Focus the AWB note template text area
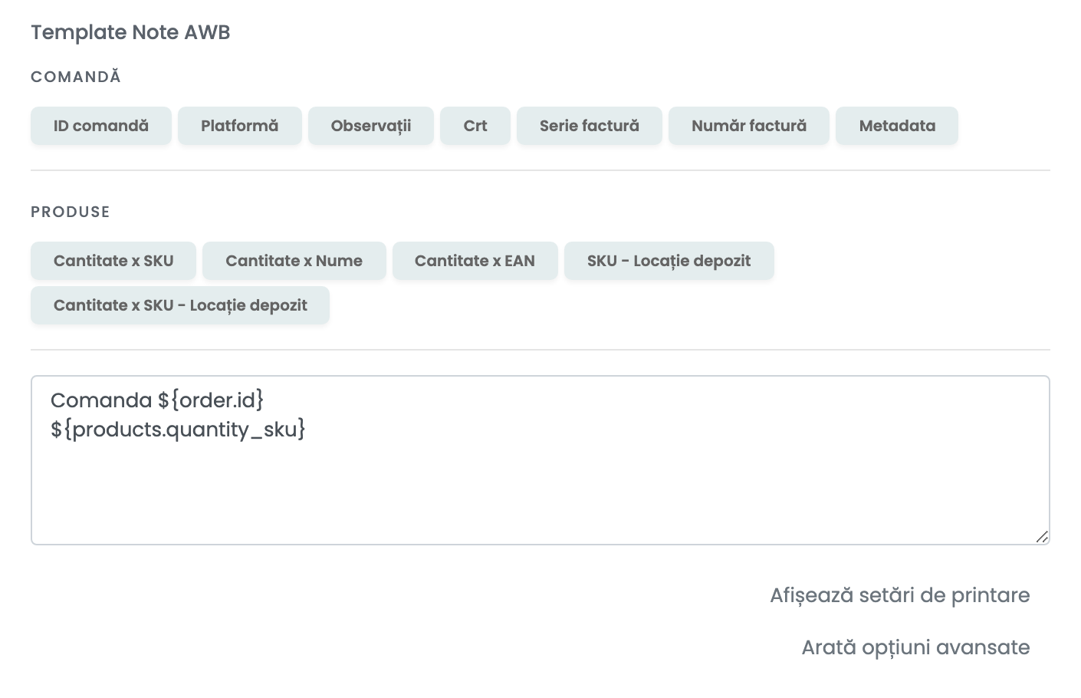The height and width of the screenshot is (698, 1081). click(x=540, y=460)
